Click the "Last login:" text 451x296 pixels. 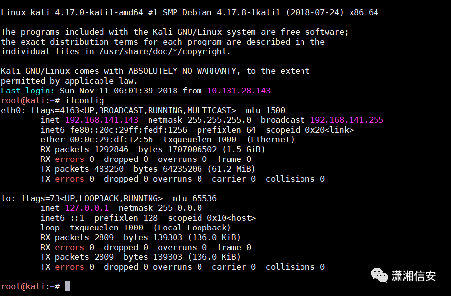pos(28,91)
